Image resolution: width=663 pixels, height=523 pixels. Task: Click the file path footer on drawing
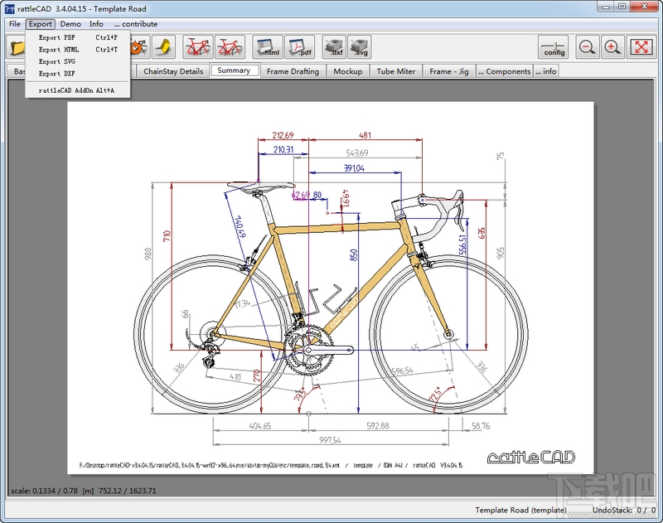click(271, 465)
